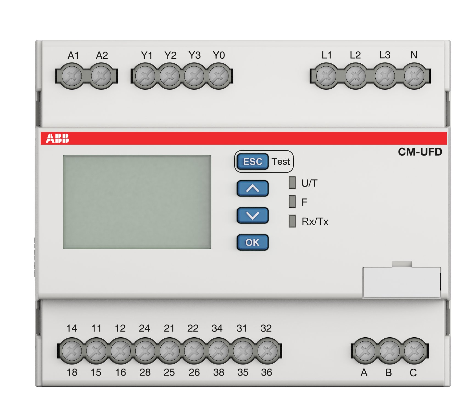This screenshot has height=404, width=475.
Task: Click the LCD display screen
Action: point(137,202)
